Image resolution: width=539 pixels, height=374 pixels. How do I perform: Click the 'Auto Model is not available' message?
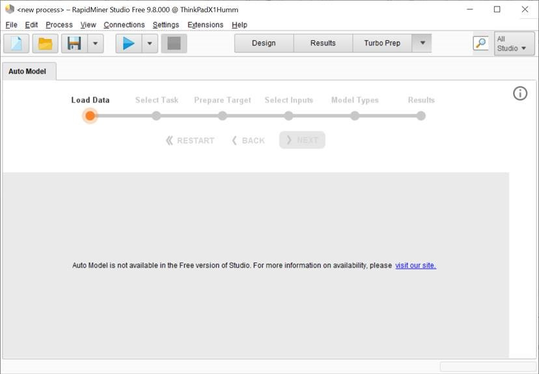tap(232, 265)
